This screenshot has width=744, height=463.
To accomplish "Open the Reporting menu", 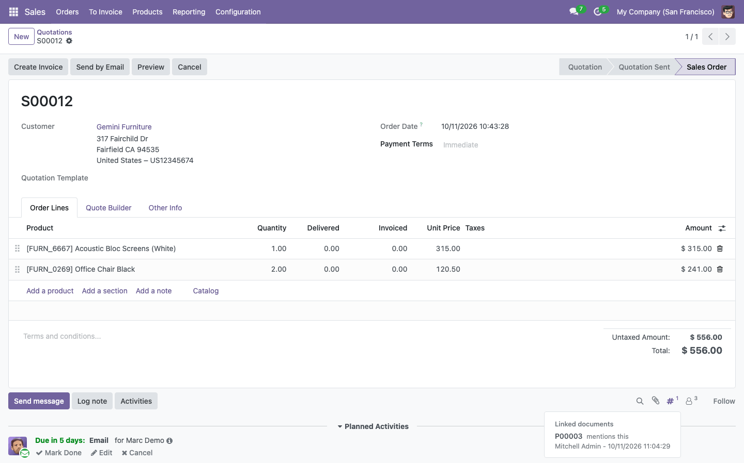I will [189, 12].
